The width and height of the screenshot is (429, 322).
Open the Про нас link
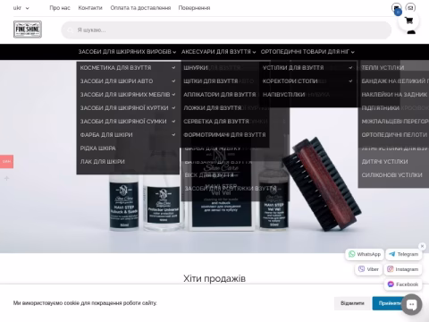60,8
